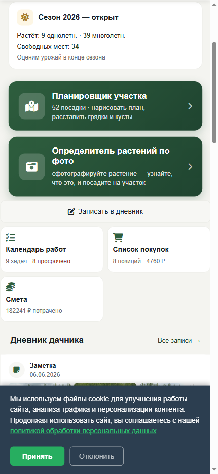This screenshot has width=218, height=474.
Task: Open Определитель растений по фото title
Action: click(x=111, y=156)
